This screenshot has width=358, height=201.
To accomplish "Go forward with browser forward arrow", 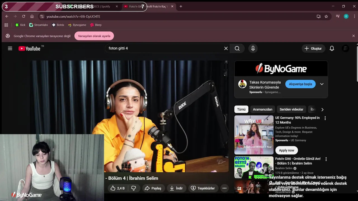I will tap(15, 16).
